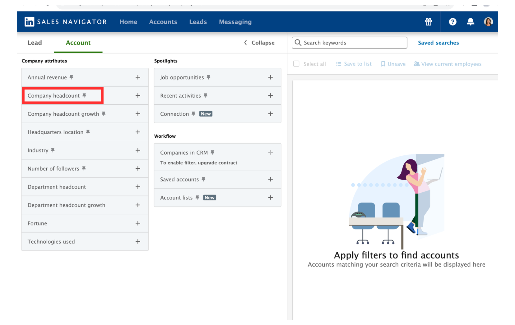Image resolution: width=515 pixels, height=325 pixels.
Task: Check the Select all checkbox
Action: click(296, 64)
